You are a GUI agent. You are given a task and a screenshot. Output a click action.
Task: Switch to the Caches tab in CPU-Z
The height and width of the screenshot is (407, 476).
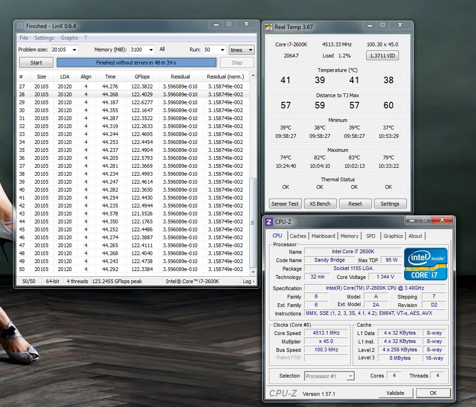(298, 236)
